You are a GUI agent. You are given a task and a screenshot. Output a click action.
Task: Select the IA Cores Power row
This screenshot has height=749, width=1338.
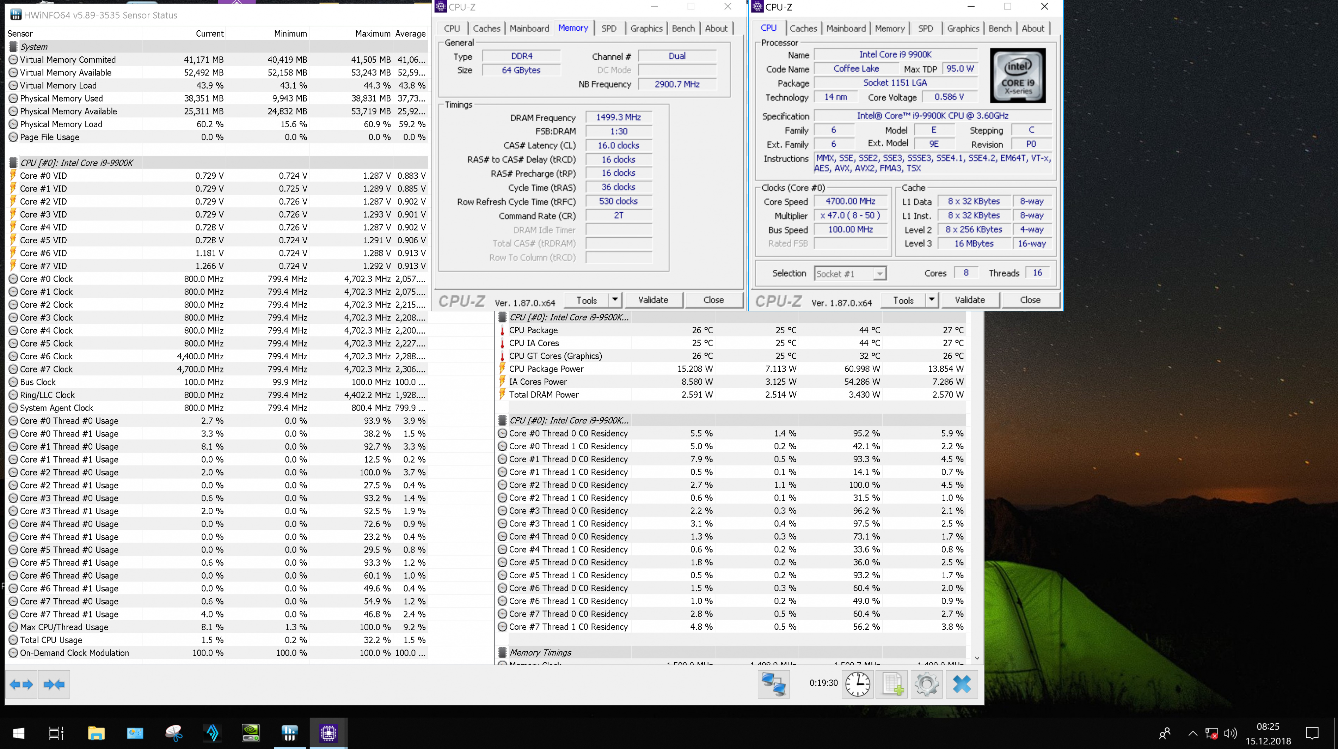pyautogui.click(x=731, y=382)
